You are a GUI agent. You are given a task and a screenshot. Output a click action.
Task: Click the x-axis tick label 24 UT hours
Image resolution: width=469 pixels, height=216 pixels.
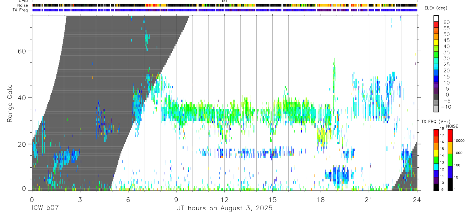(x=417, y=199)
